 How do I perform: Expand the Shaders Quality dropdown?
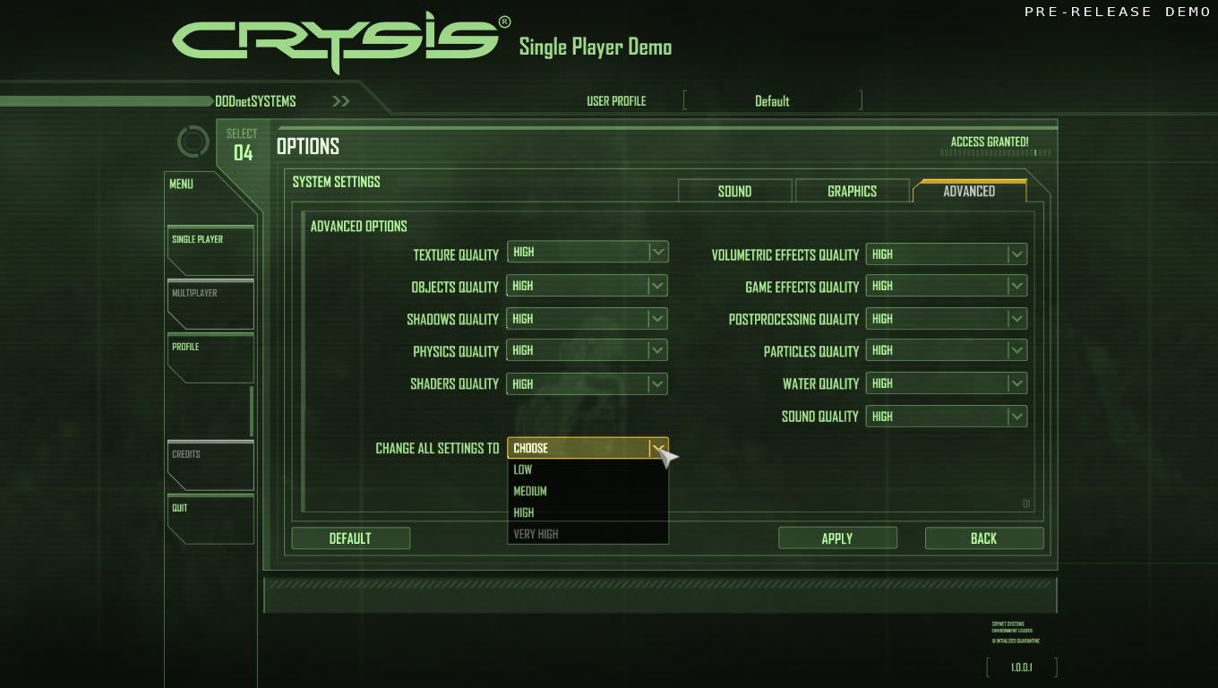coord(588,383)
